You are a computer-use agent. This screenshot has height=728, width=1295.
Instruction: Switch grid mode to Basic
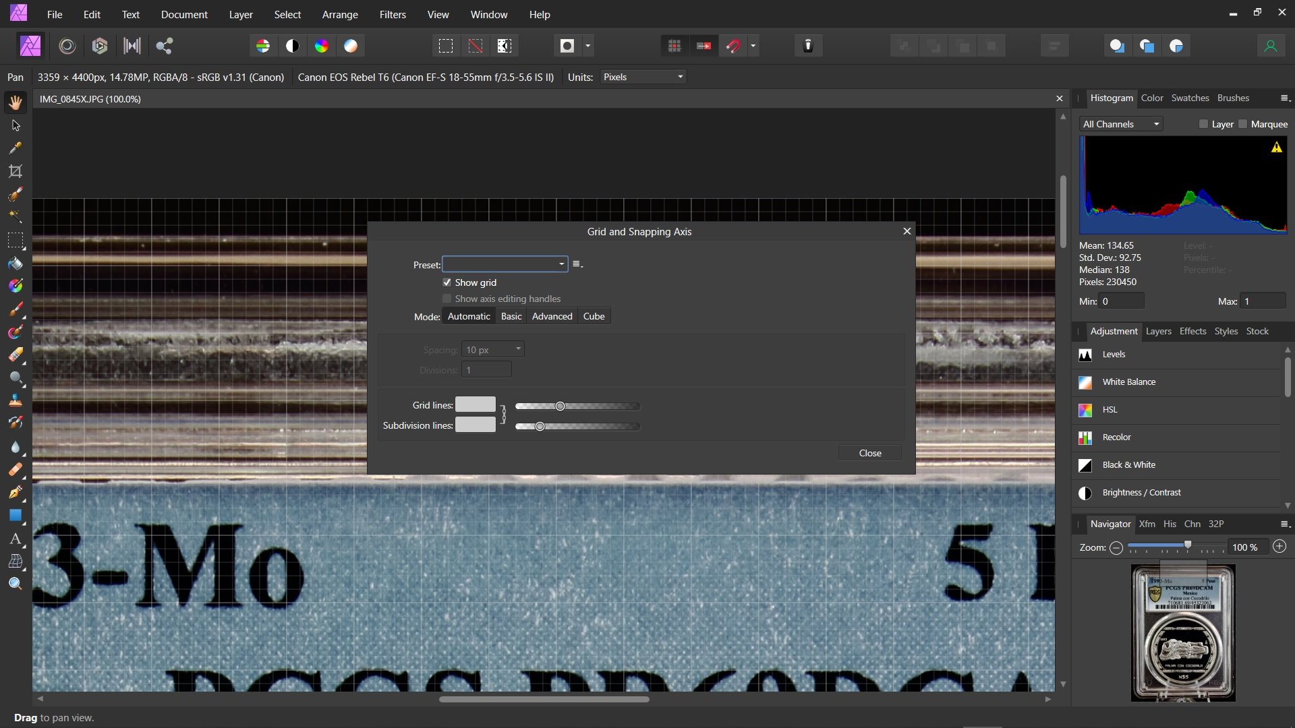click(511, 316)
